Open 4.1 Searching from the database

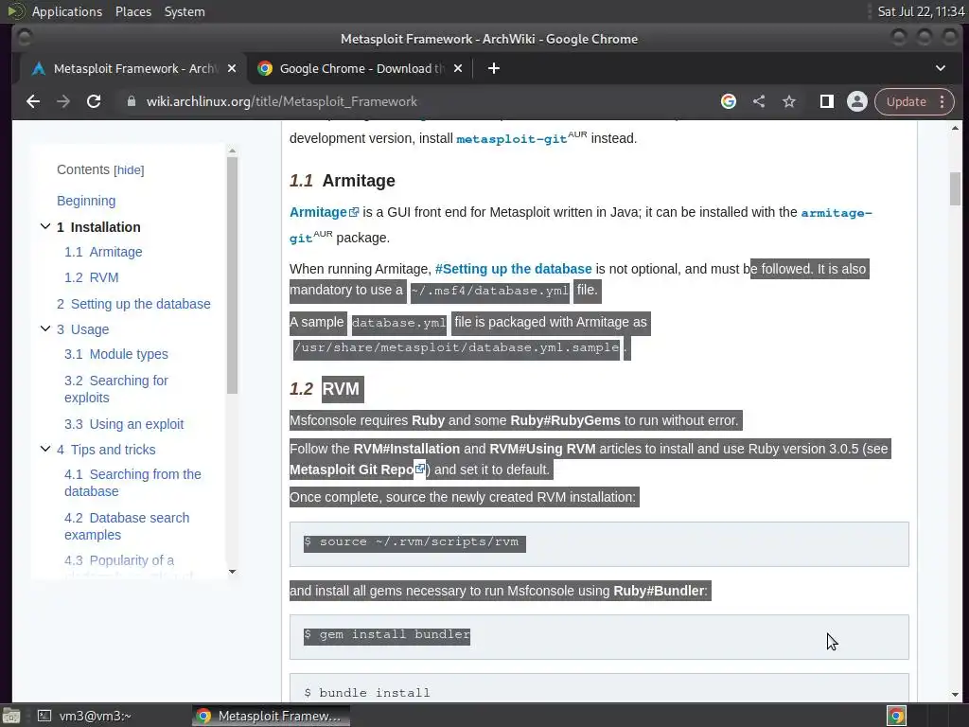click(x=132, y=483)
